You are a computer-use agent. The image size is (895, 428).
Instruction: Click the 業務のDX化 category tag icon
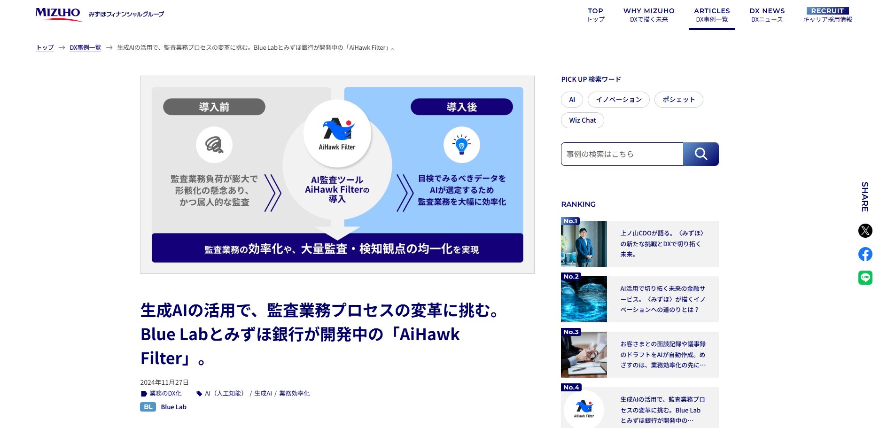click(x=144, y=394)
